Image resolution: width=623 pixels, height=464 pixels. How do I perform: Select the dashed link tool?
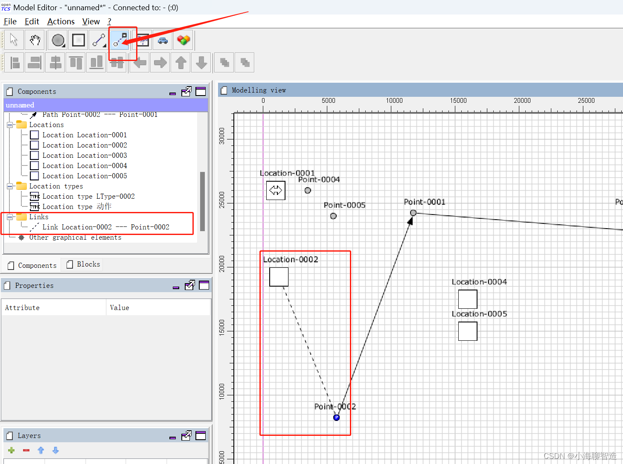(119, 40)
